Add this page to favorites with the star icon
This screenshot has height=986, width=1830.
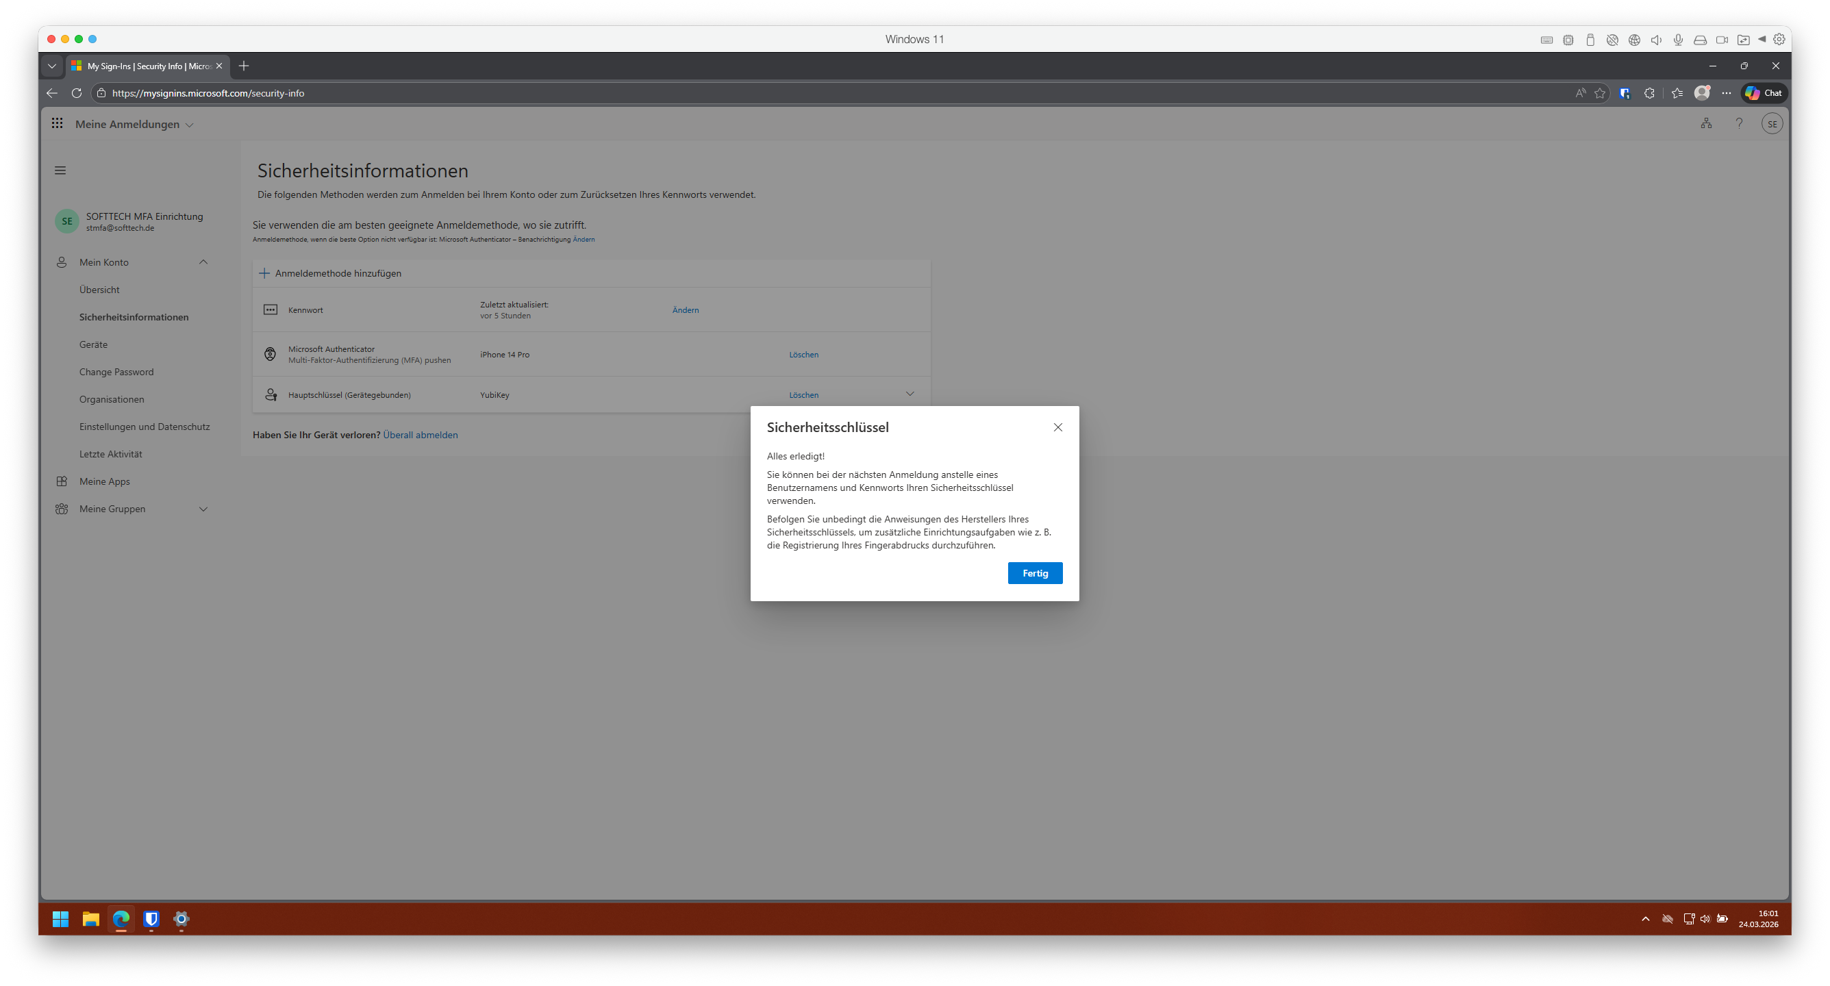click(x=1600, y=93)
